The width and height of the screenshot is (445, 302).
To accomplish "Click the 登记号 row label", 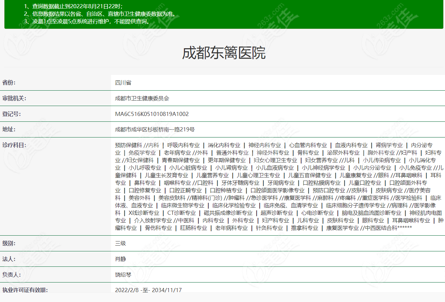I will (x=12, y=114).
